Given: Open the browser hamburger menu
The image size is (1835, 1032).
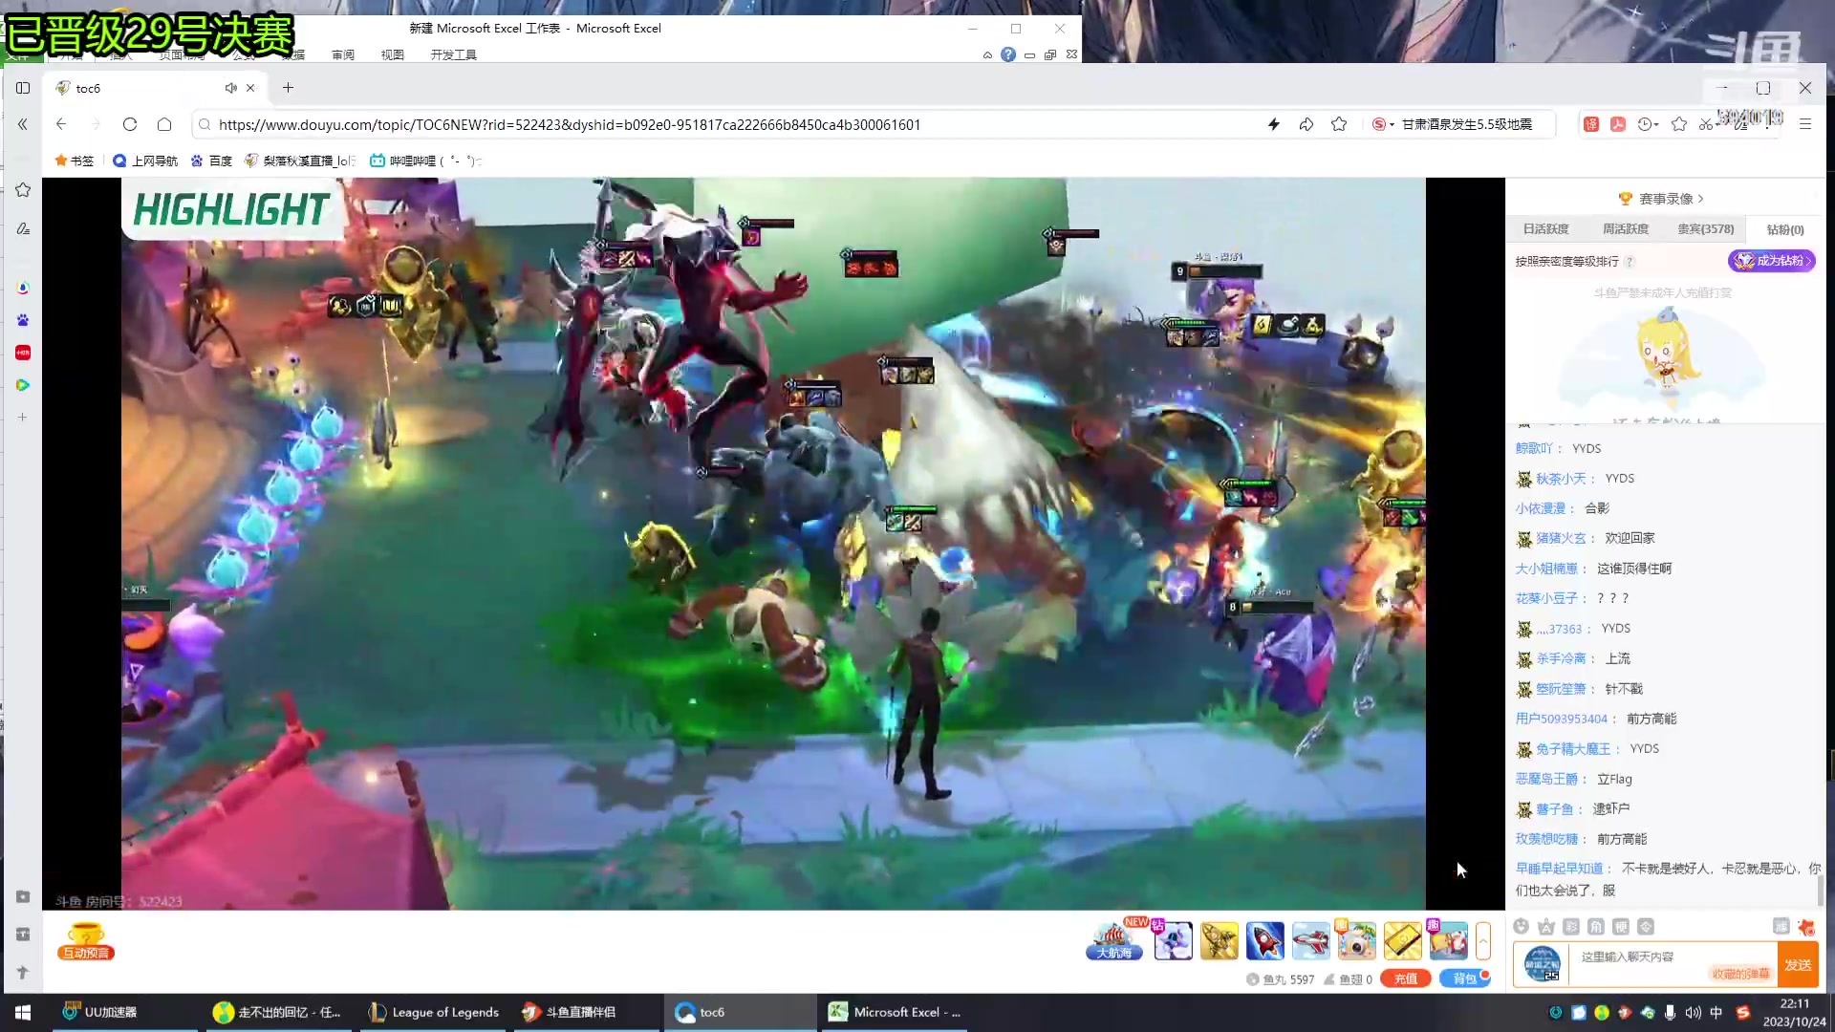Looking at the screenshot, I should tap(1805, 124).
